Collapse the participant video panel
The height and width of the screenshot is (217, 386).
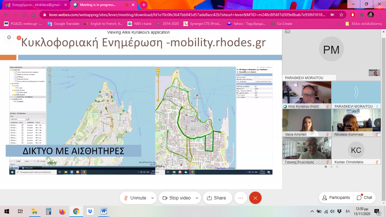[287, 31]
